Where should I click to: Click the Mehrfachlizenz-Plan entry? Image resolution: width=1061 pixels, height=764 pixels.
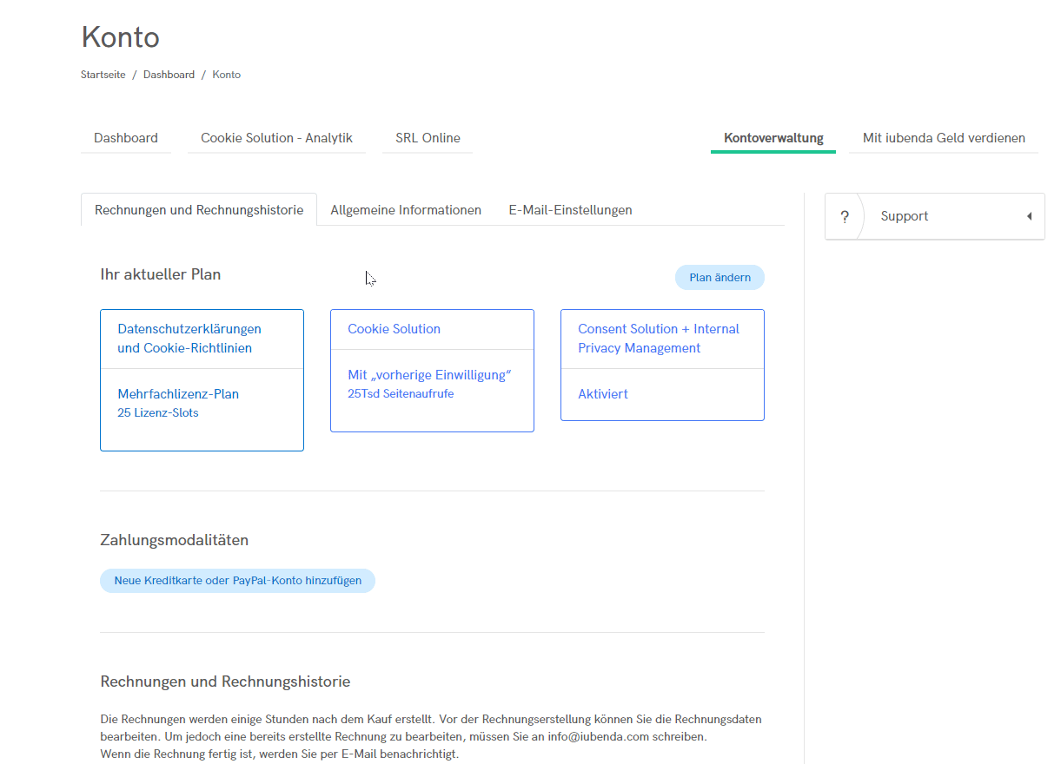tap(178, 394)
